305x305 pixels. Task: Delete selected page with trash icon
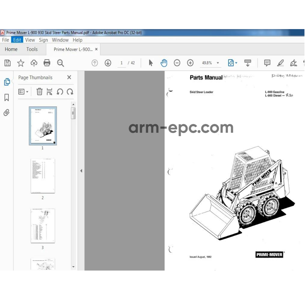point(39,91)
